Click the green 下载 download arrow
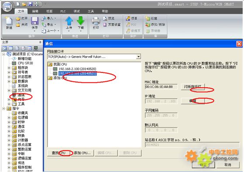Image resolution: width=244 pixels, height=172 pixels. pos(81,21)
